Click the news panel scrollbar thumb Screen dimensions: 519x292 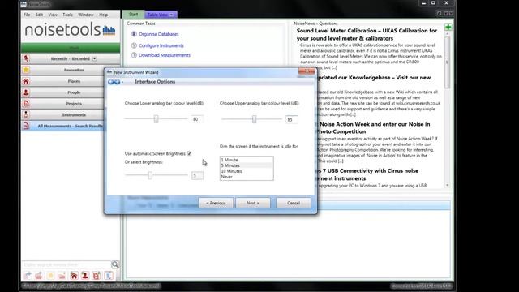click(448, 62)
